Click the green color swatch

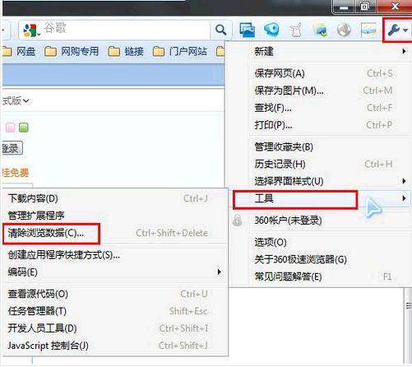24,128
